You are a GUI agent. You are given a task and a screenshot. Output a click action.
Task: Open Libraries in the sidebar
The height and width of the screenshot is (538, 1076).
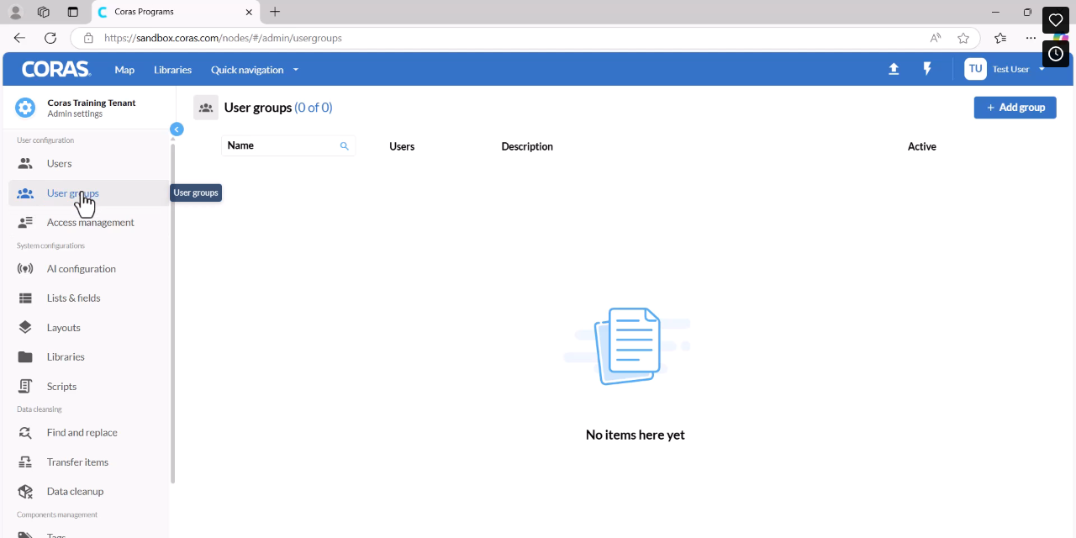(x=66, y=357)
